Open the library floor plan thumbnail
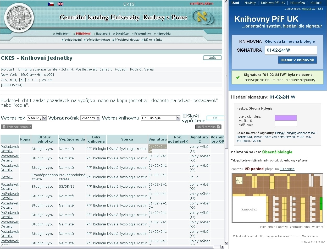Viewport: 327px width, 249px height. click(277, 198)
